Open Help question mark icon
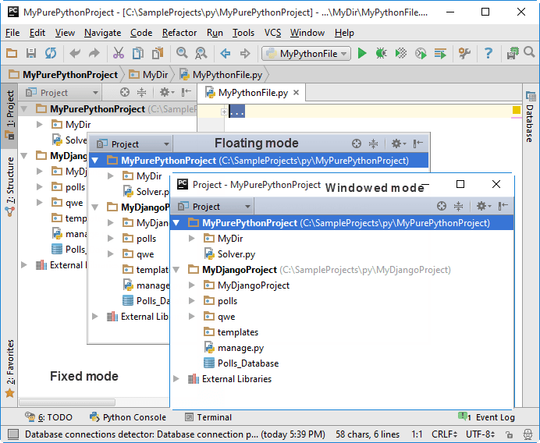 click(x=488, y=53)
